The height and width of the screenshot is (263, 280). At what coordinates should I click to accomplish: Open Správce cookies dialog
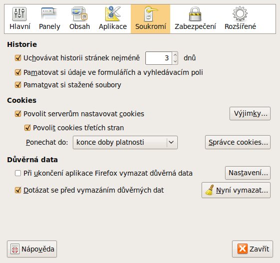238,142
